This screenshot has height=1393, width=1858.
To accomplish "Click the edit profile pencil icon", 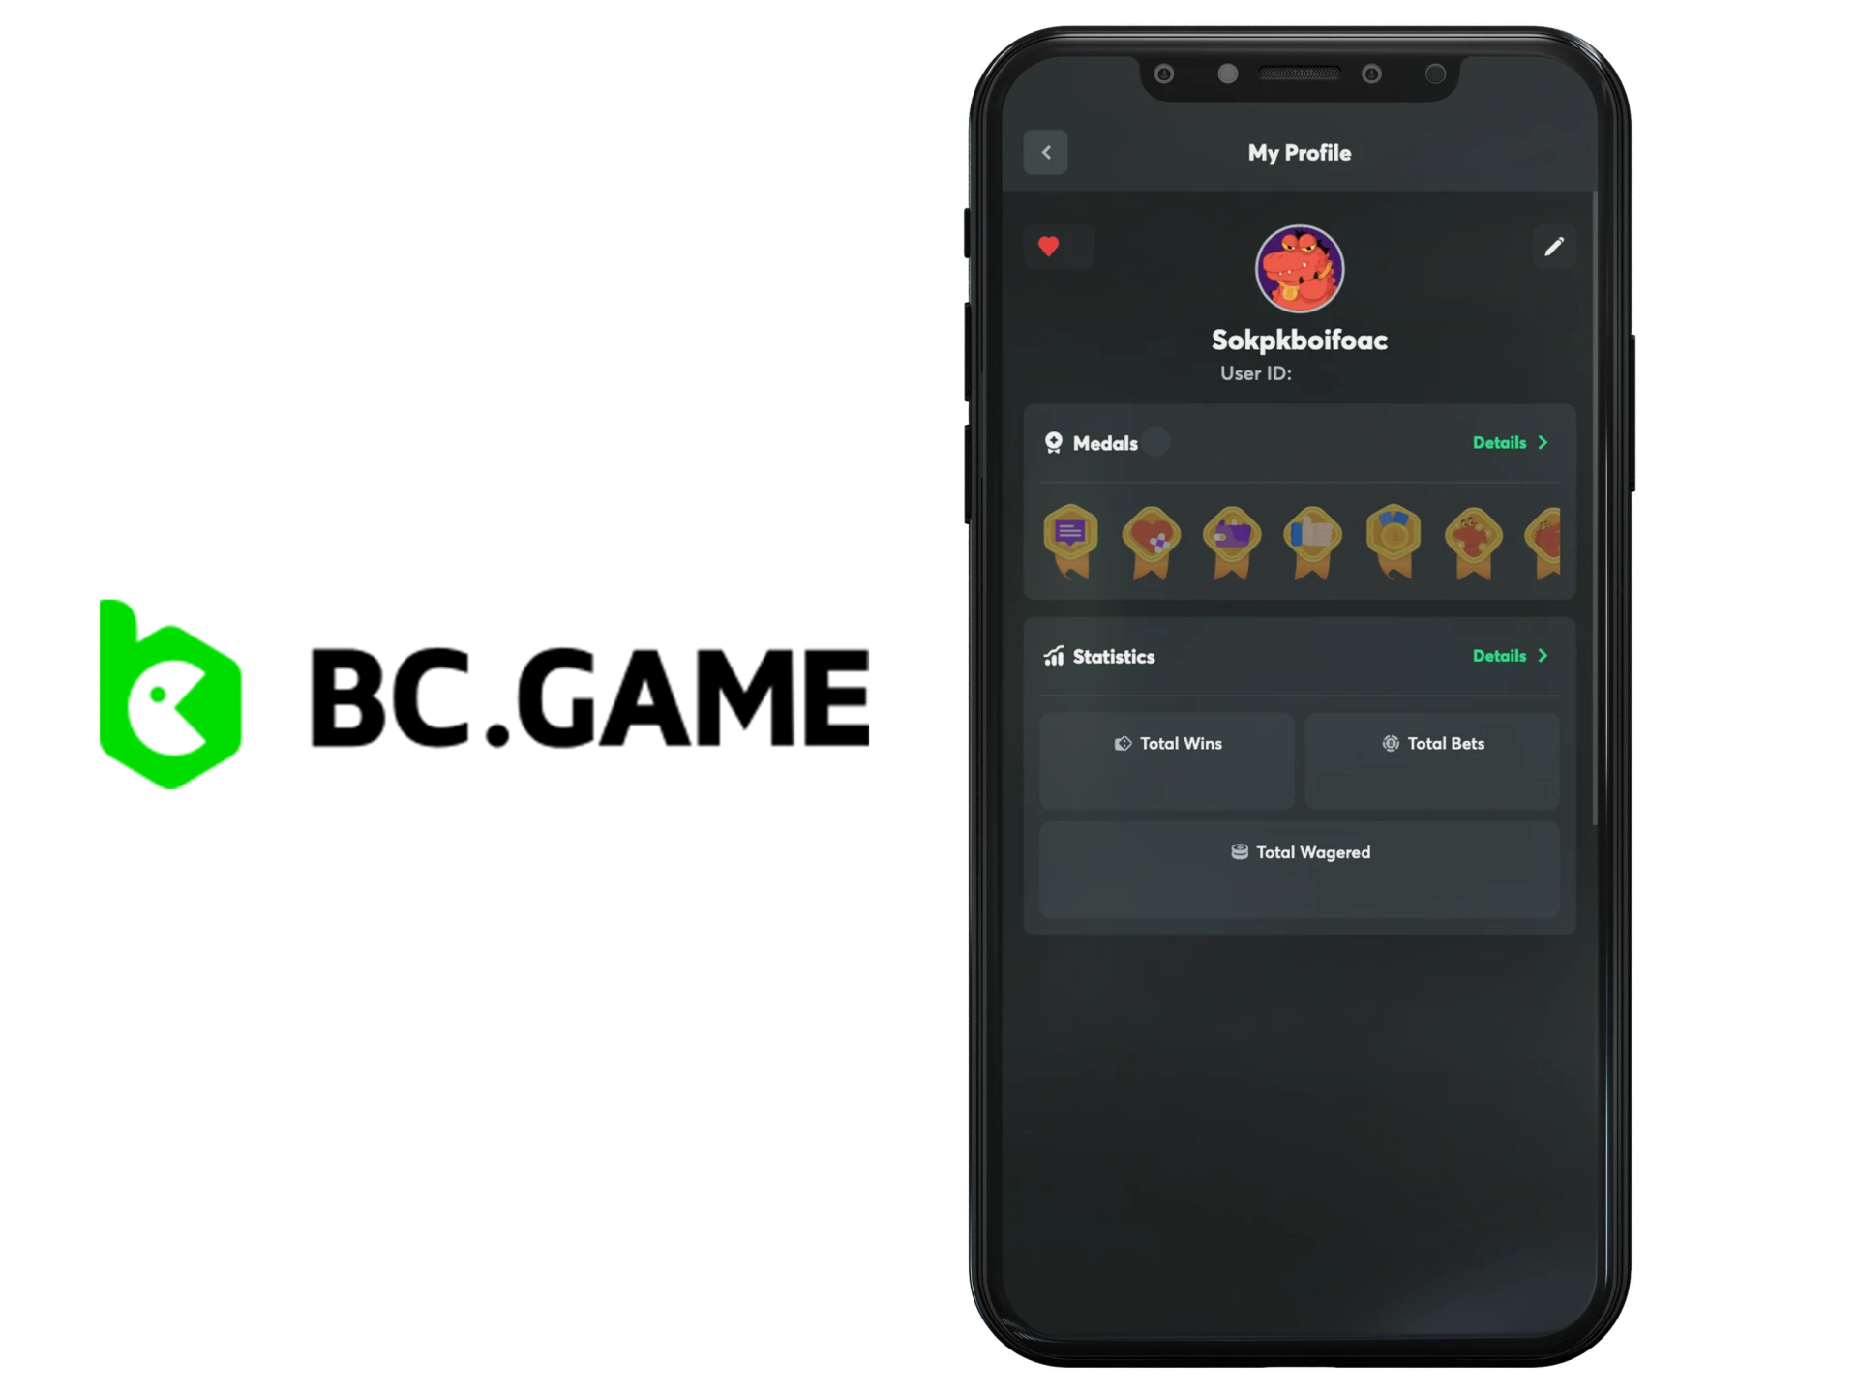I will tap(1554, 246).
